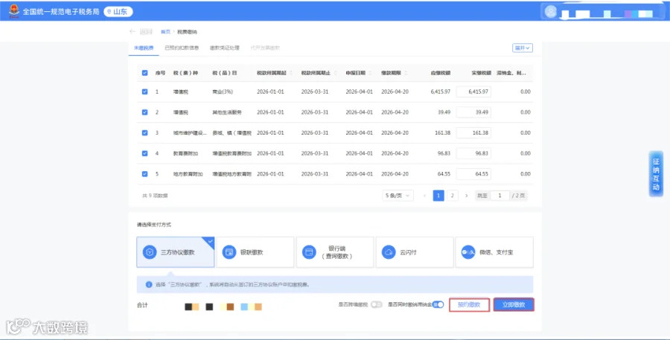The width and height of the screenshot is (670, 340).
Task: Sort by 申报日期 column arrows
Action: pos(370,73)
